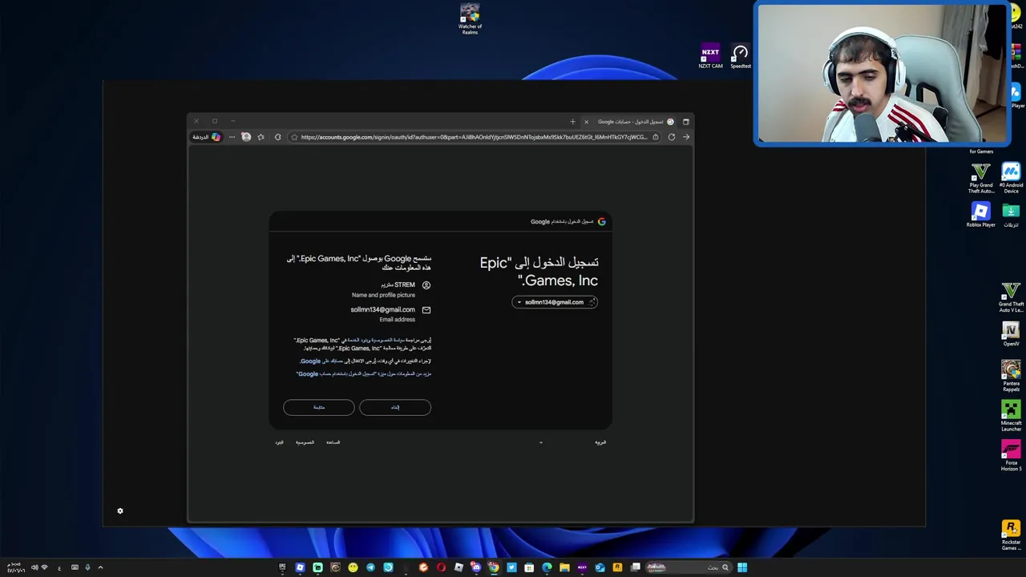This screenshot has width=1026, height=577.
Task: Click the Wi-Fi network icon in tray
Action: coord(44,567)
